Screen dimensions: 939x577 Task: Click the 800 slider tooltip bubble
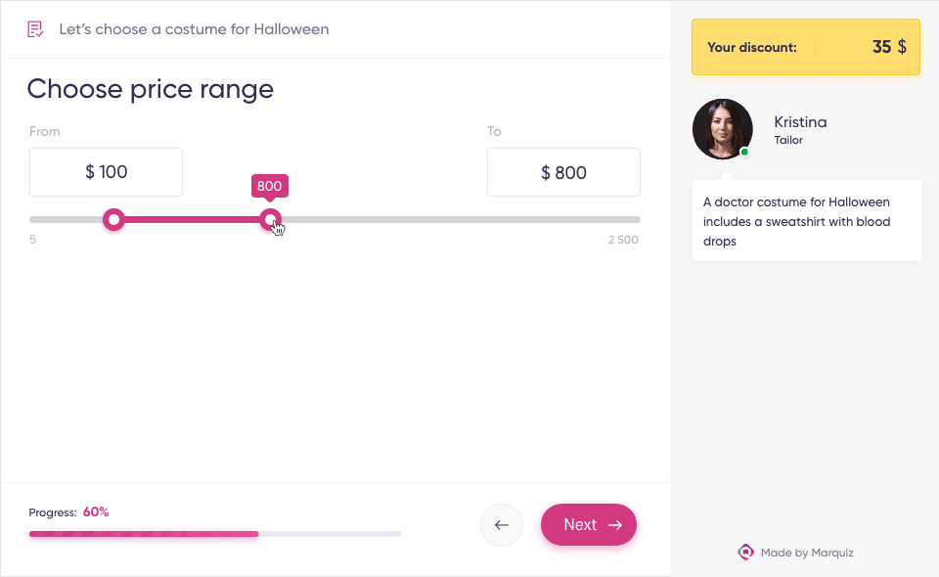click(270, 186)
